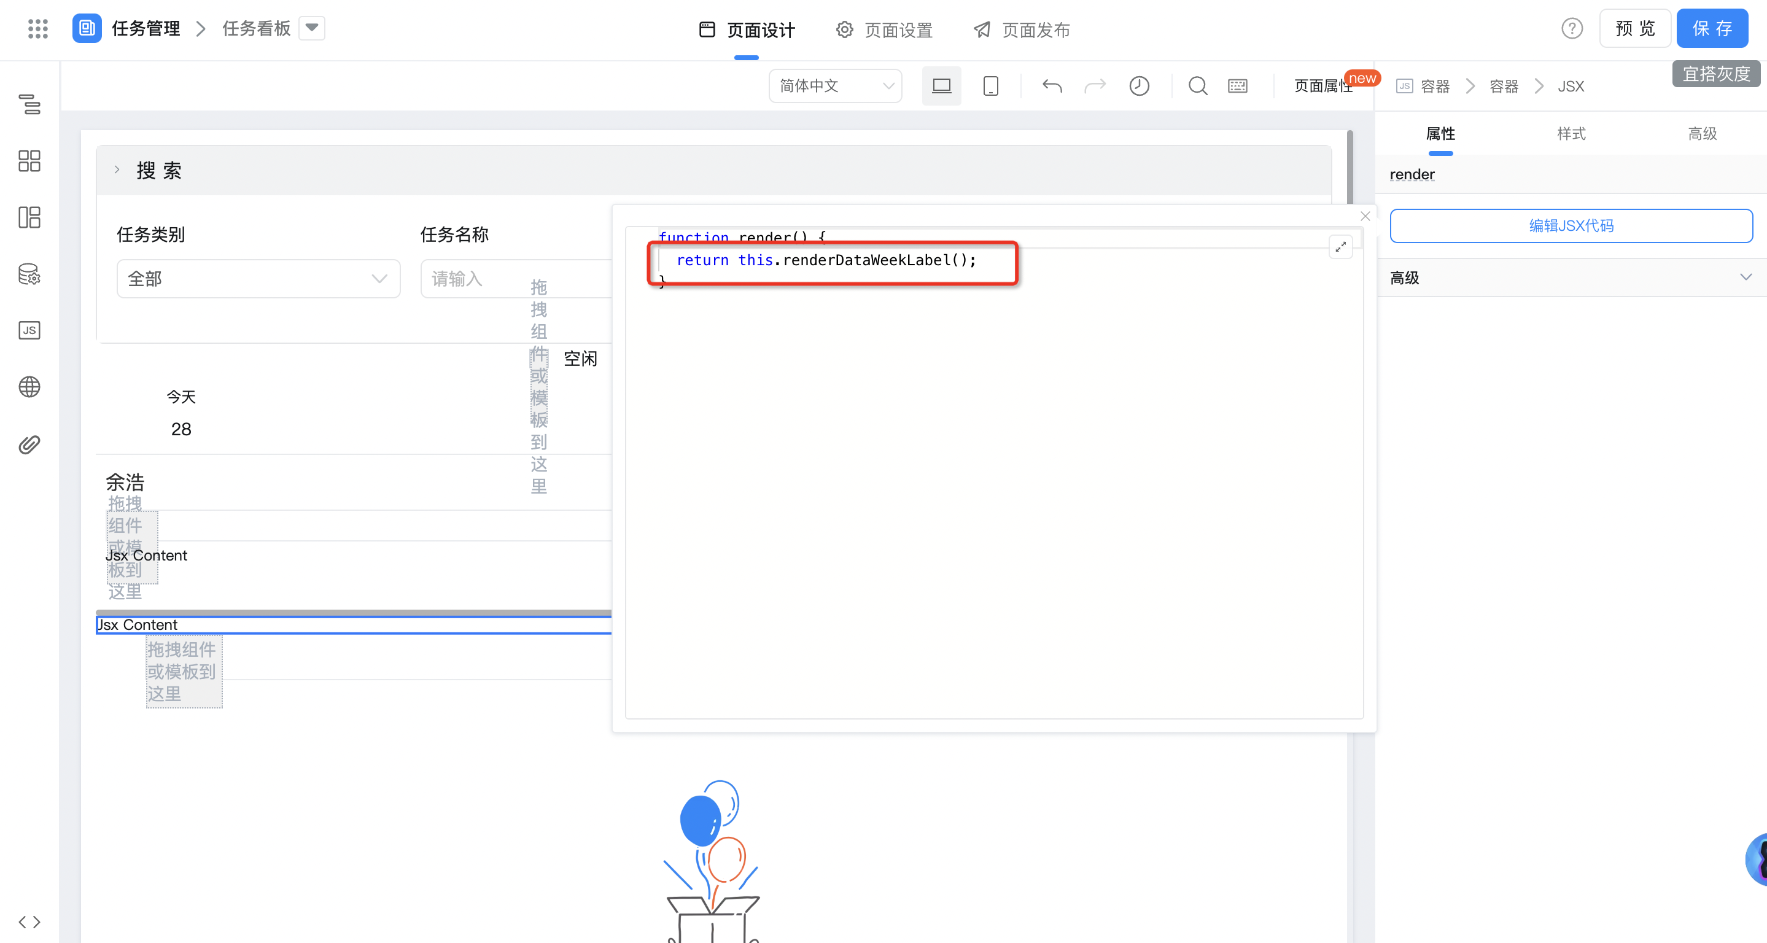
Task: Open 页面属性 page properties
Action: click(1322, 86)
